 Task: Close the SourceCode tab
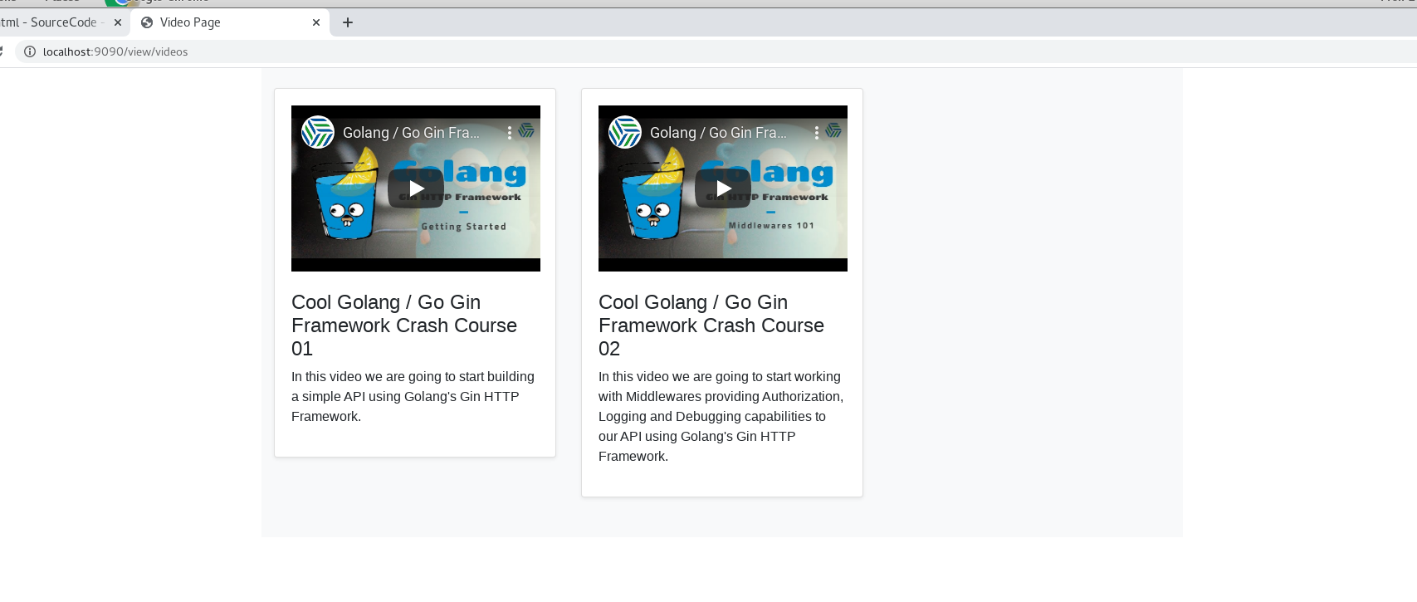118,22
